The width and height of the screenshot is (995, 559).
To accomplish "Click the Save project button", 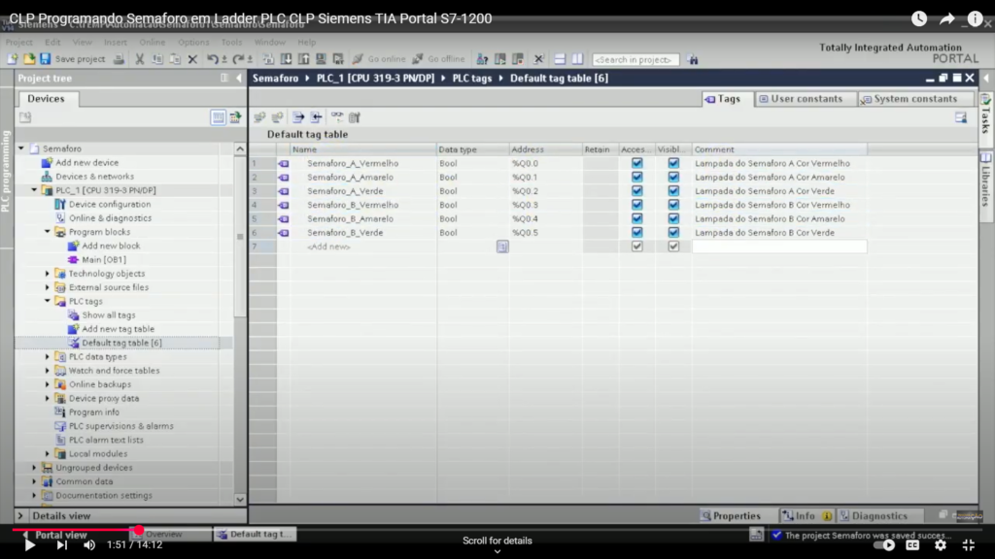I will pyautogui.click(x=72, y=59).
